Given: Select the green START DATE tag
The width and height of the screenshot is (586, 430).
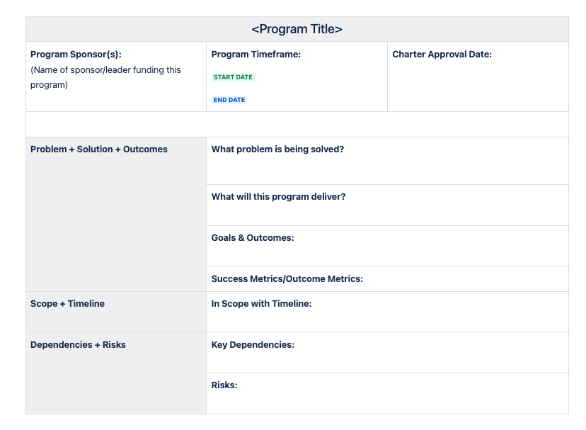Looking at the screenshot, I should (x=233, y=77).
